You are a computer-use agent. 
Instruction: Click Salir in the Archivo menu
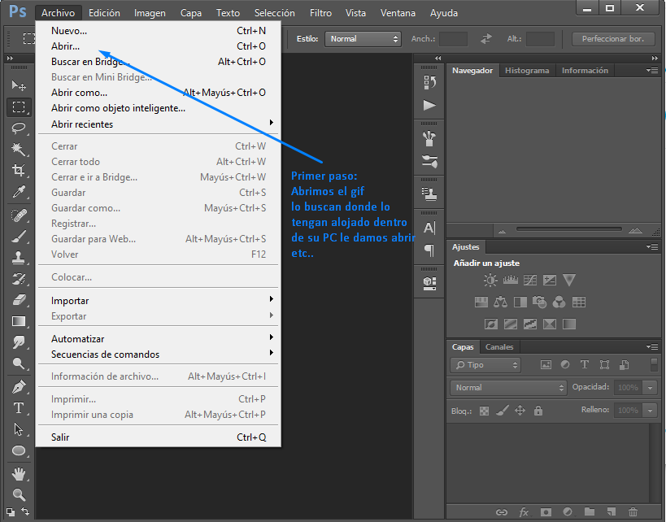[x=158, y=437]
